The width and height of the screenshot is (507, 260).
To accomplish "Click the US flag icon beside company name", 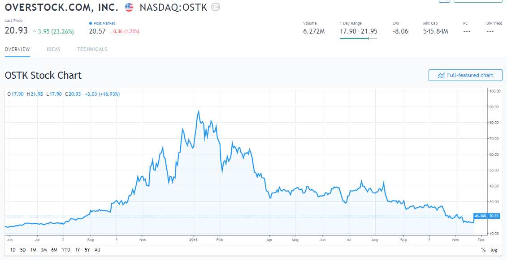I will click(129, 7).
